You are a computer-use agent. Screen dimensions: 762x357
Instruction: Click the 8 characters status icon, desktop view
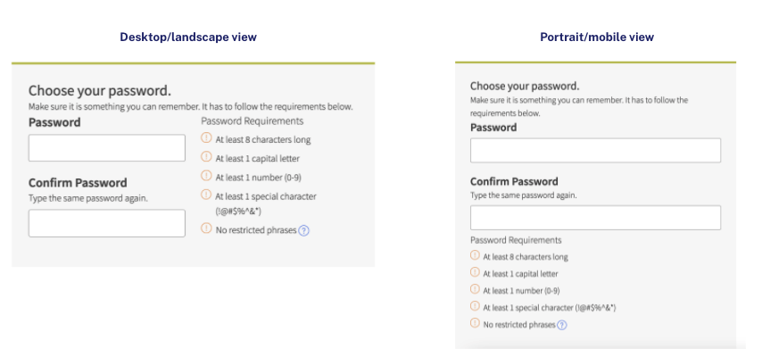(x=206, y=138)
